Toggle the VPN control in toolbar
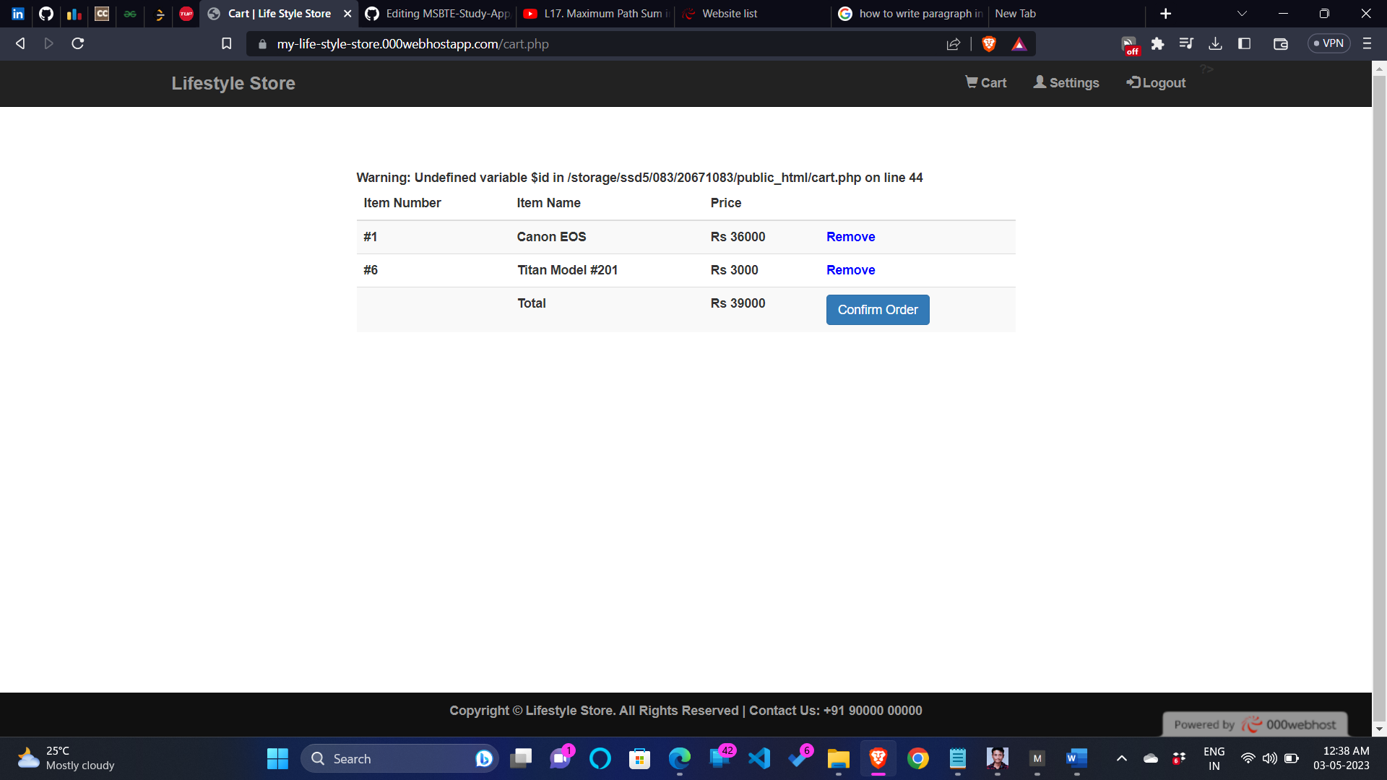Screen dimensions: 1387x780 1328,43
